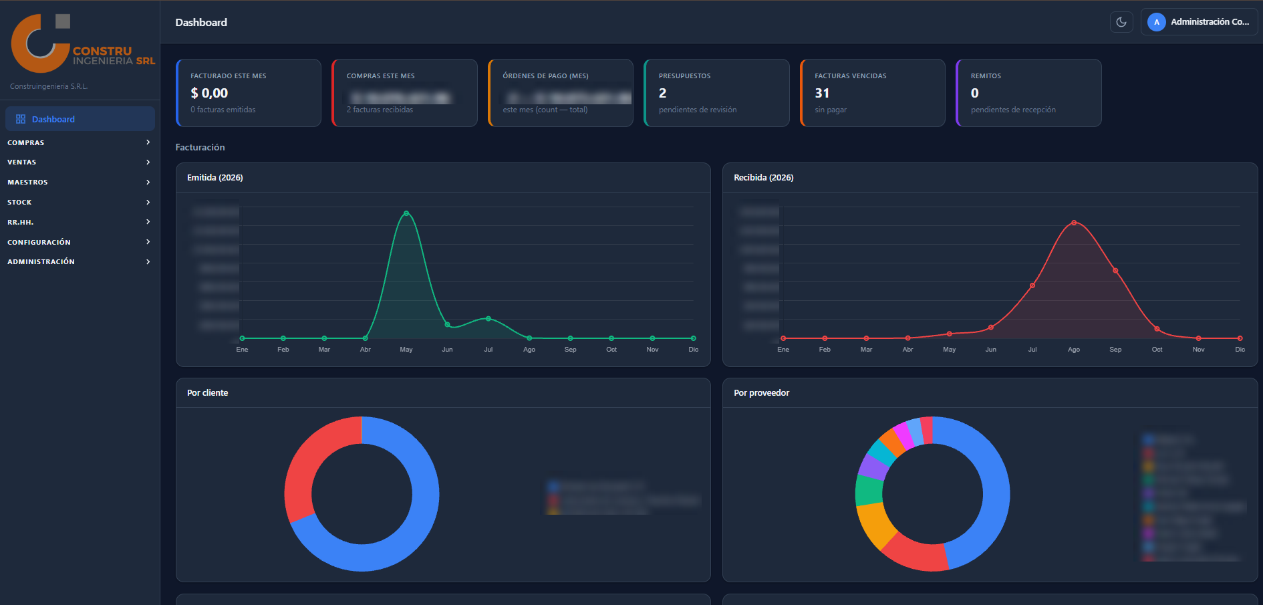Expand the MAESTROS section chevron
This screenshot has height=605, width=1263.
tap(148, 182)
